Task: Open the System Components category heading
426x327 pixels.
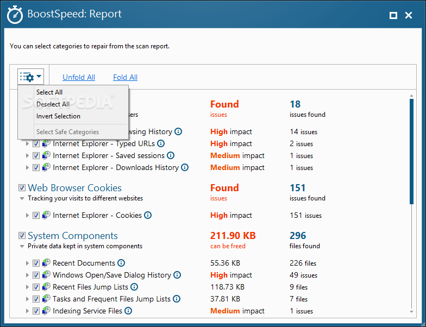Action: point(73,236)
